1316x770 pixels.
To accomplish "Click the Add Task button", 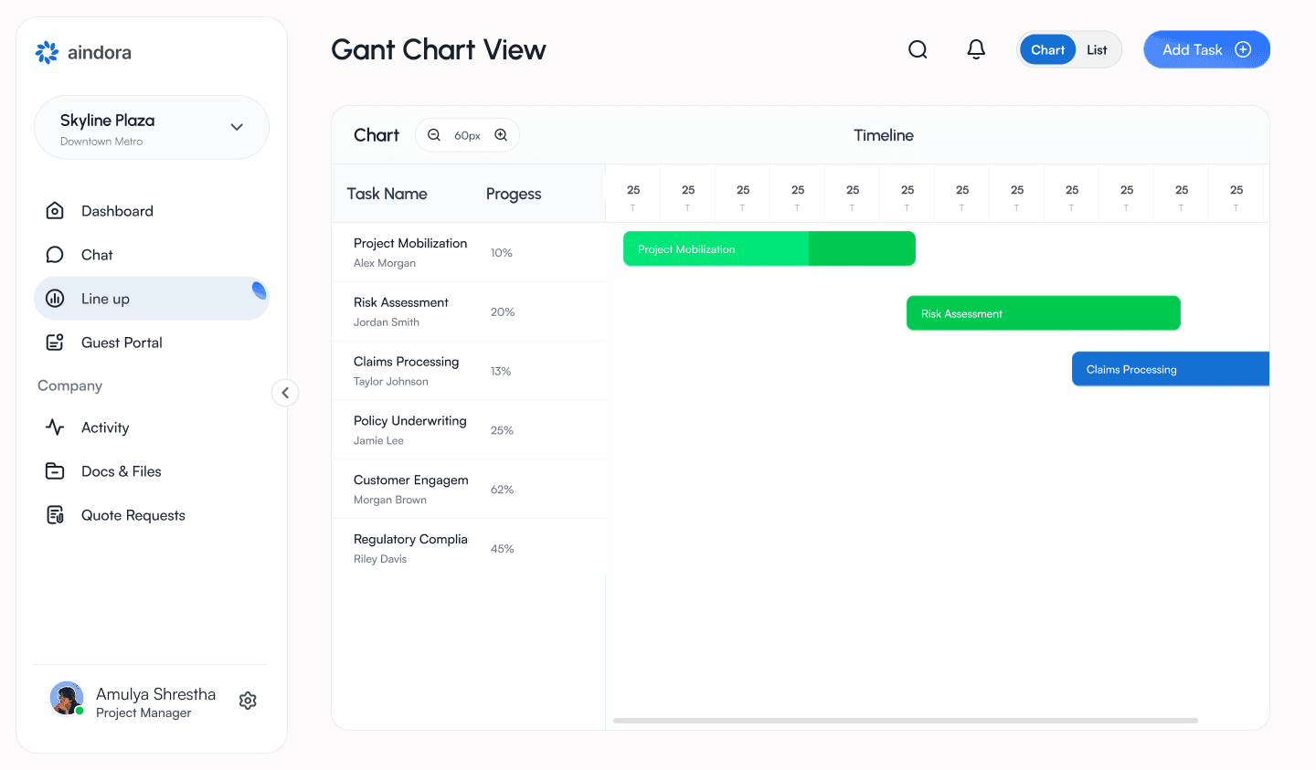I will tap(1206, 49).
